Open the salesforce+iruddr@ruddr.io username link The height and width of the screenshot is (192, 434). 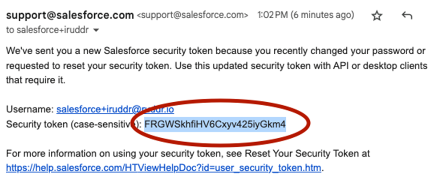[x=115, y=110]
